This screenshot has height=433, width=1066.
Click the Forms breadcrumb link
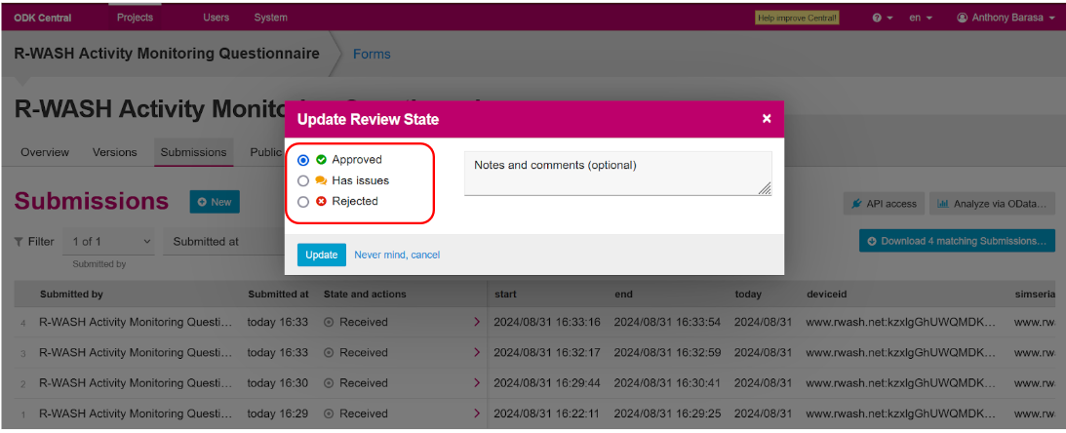click(372, 55)
